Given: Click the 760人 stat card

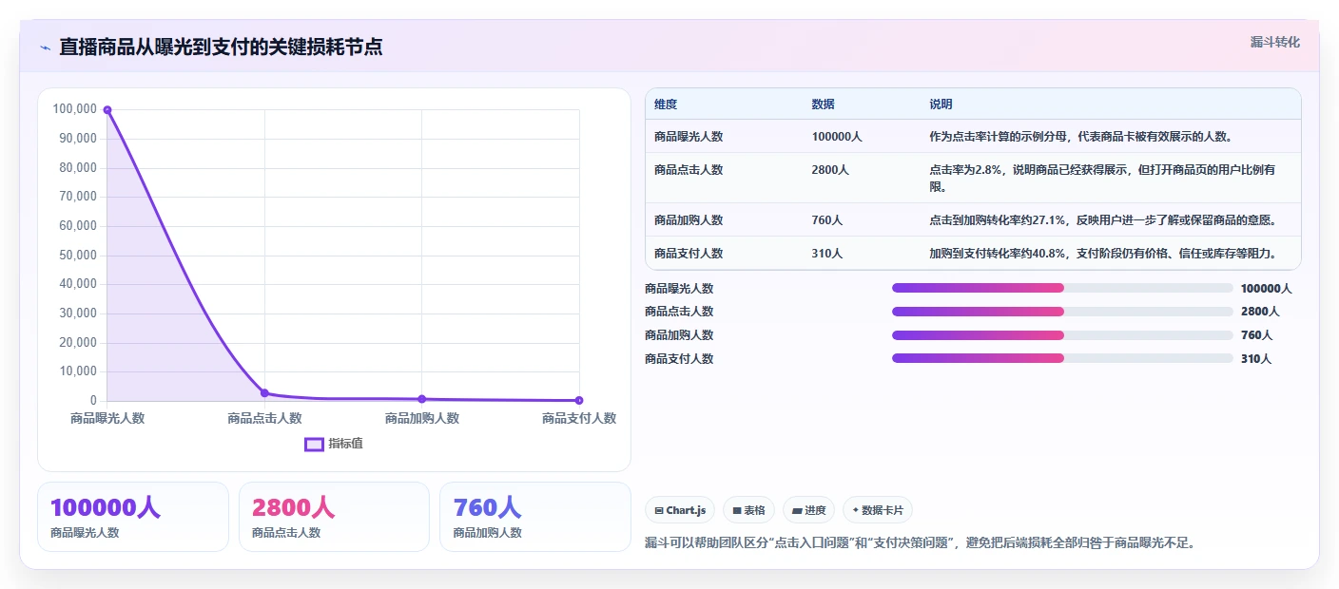Looking at the screenshot, I should (x=535, y=517).
